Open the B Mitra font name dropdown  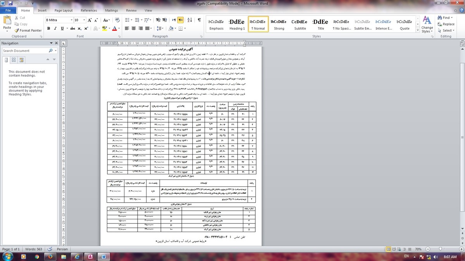tap(71, 20)
